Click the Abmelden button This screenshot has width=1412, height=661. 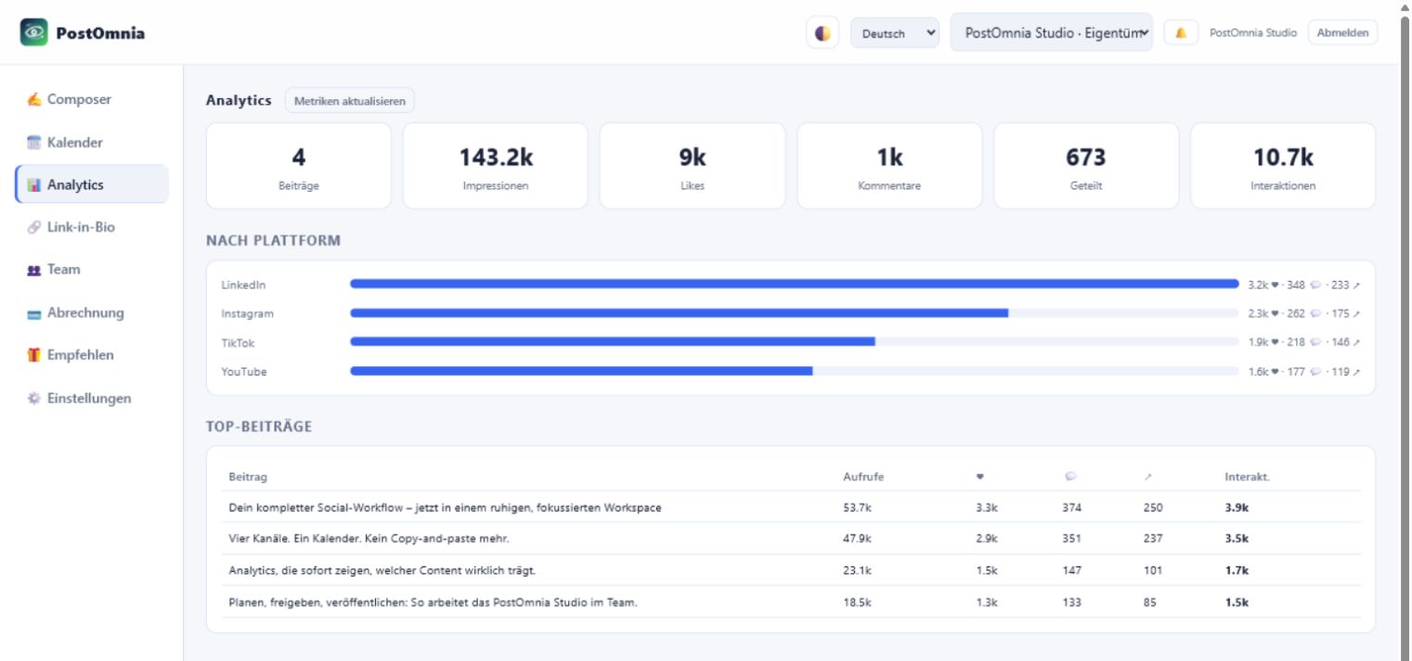(1343, 32)
